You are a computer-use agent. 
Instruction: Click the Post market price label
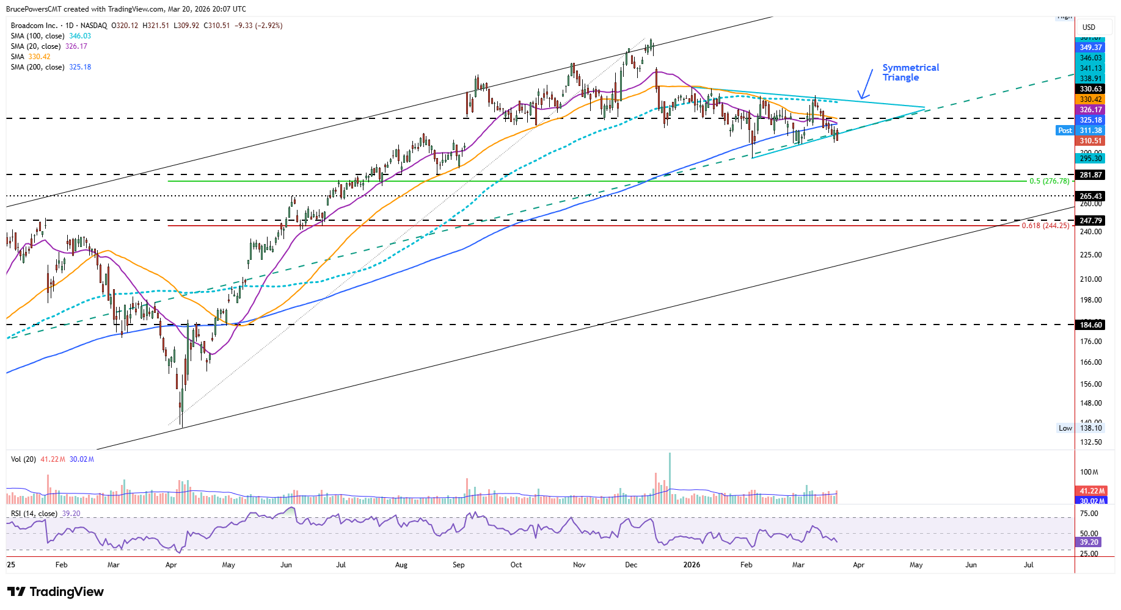1065,131
